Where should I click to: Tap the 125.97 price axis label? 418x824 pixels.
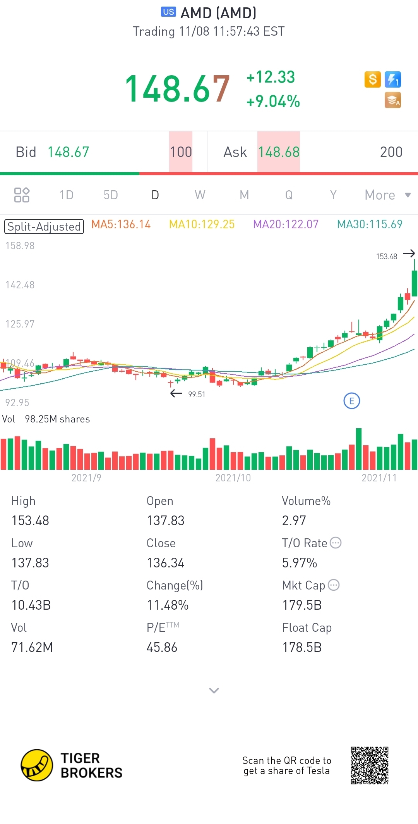pos(20,324)
